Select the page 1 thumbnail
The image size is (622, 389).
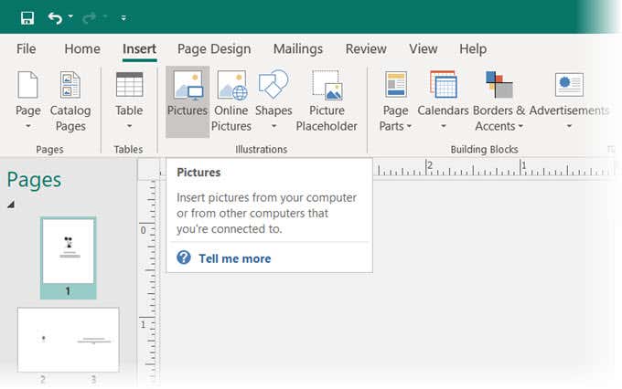click(68, 250)
